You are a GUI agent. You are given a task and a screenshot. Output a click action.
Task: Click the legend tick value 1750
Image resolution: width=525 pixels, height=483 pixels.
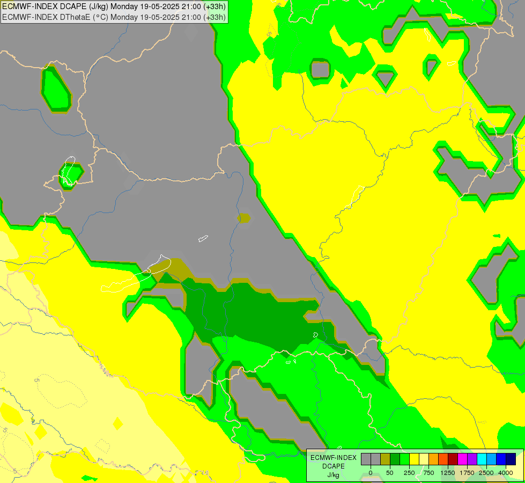pyautogui.click(x=467, y=473)
